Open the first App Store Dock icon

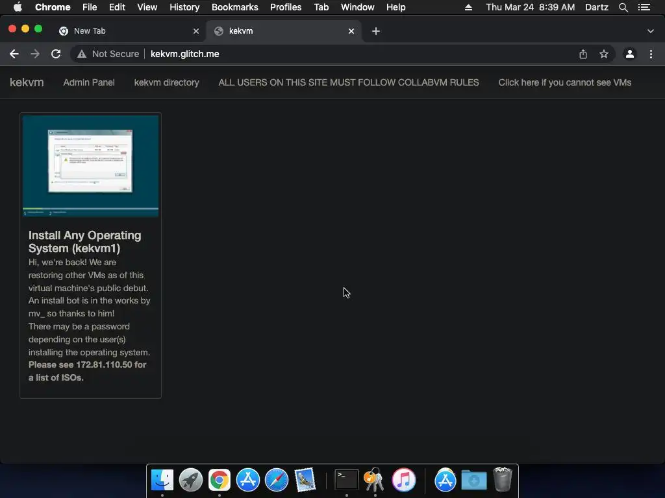(x=247, y=480)
